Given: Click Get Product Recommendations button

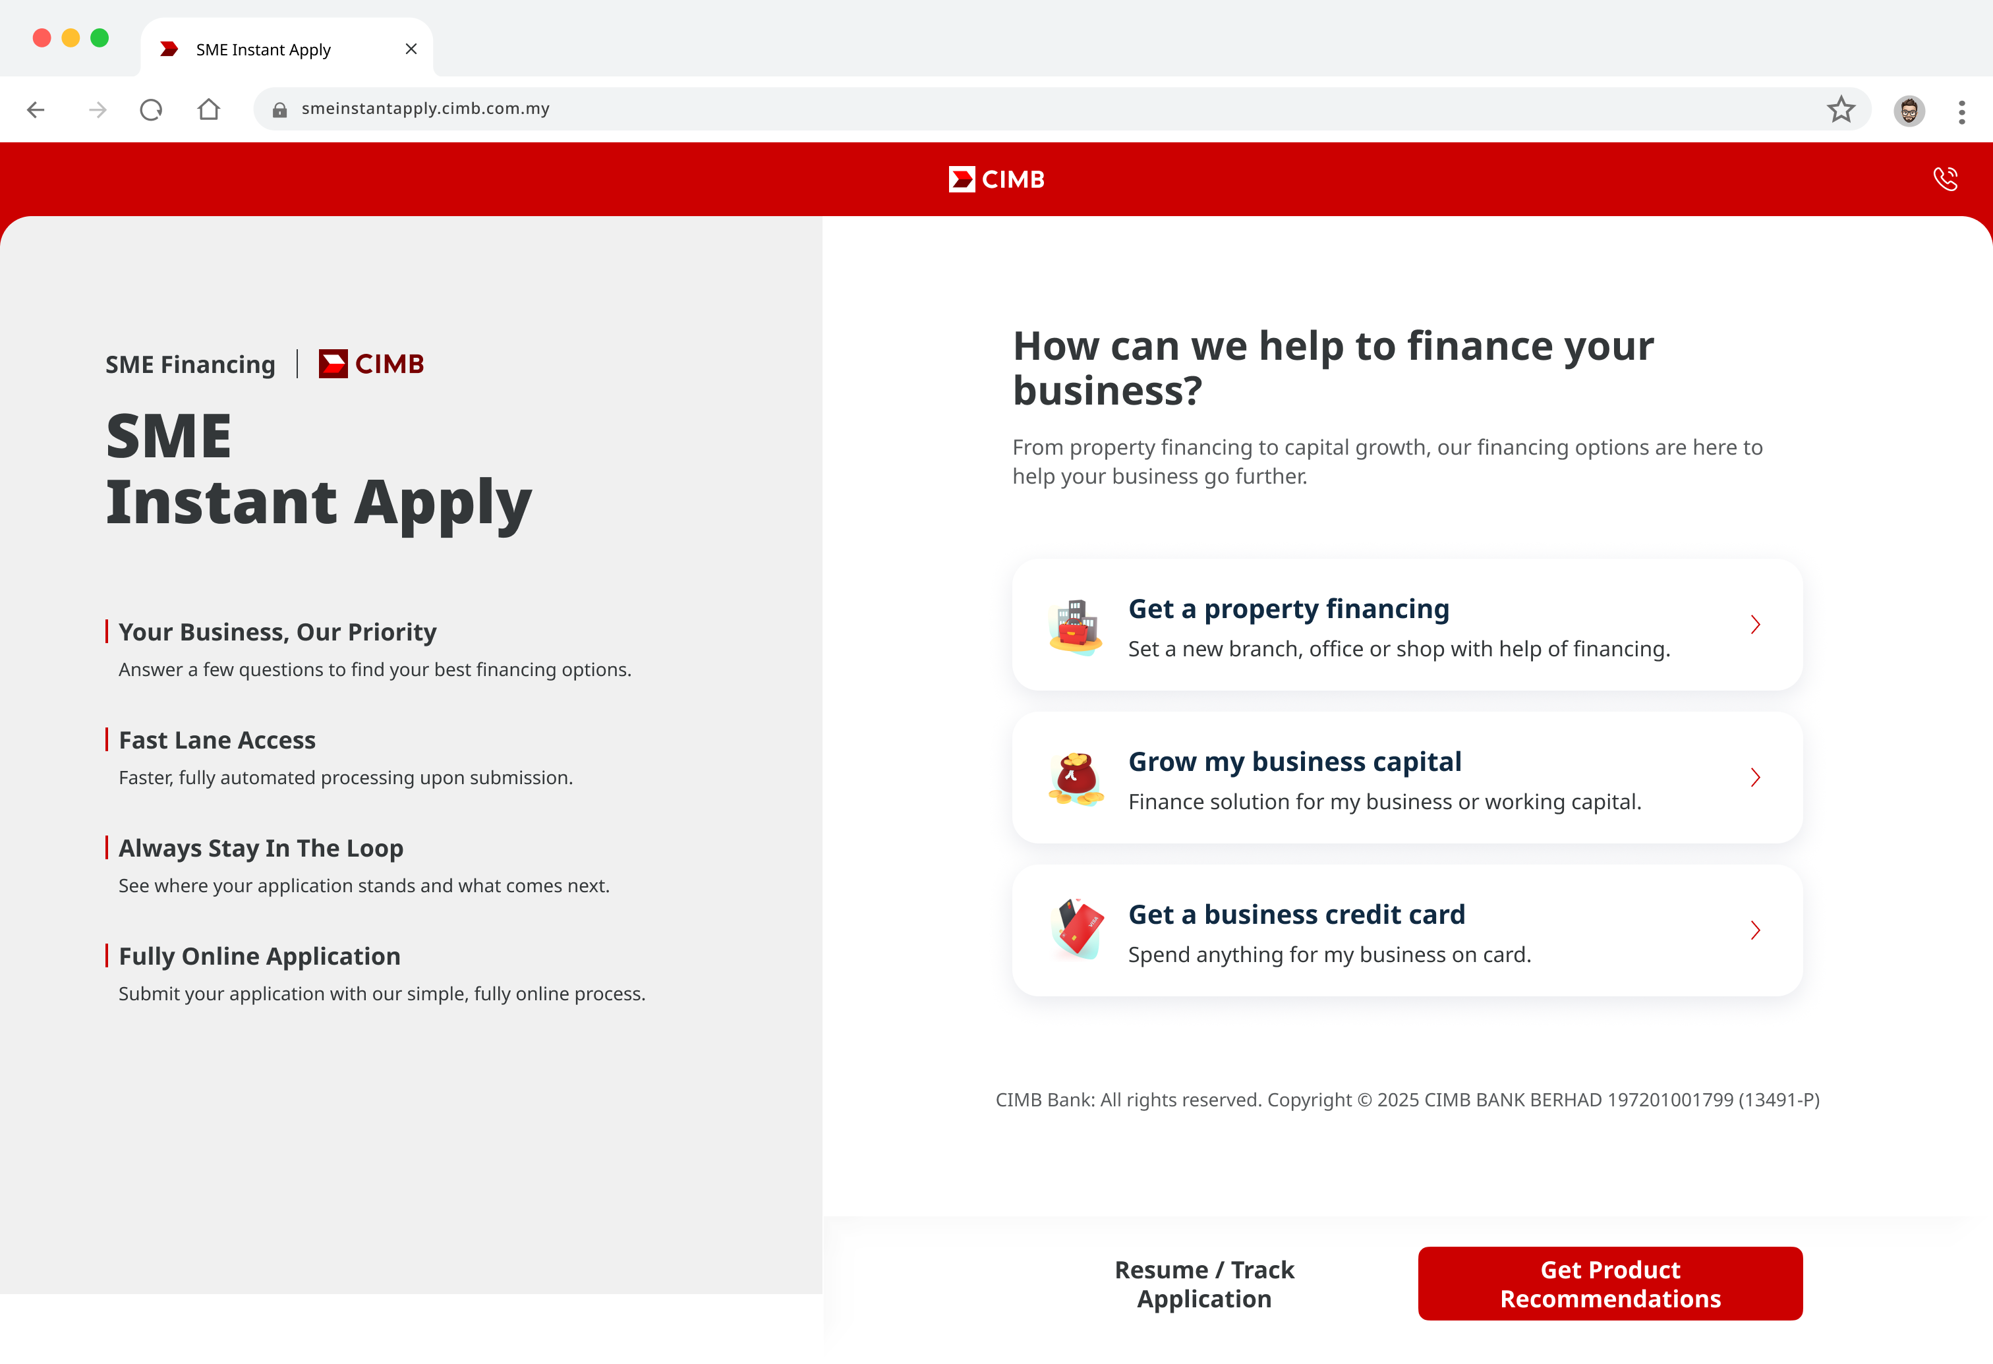Looking at the screenshot, I should tap(1609, 1284).
